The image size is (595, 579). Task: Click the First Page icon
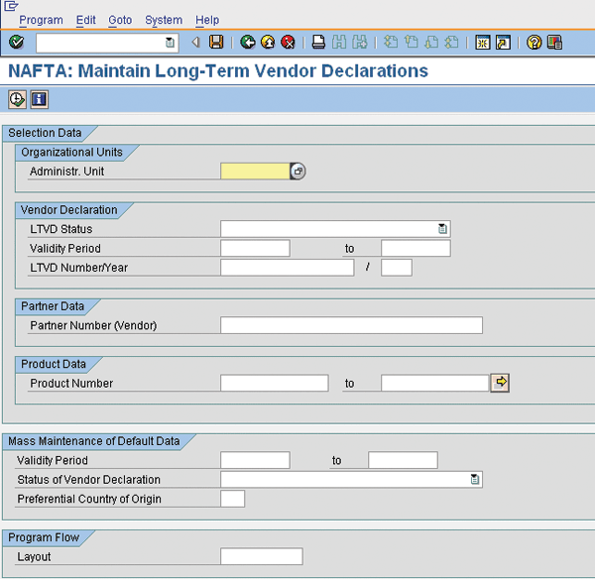pos(391,42)
